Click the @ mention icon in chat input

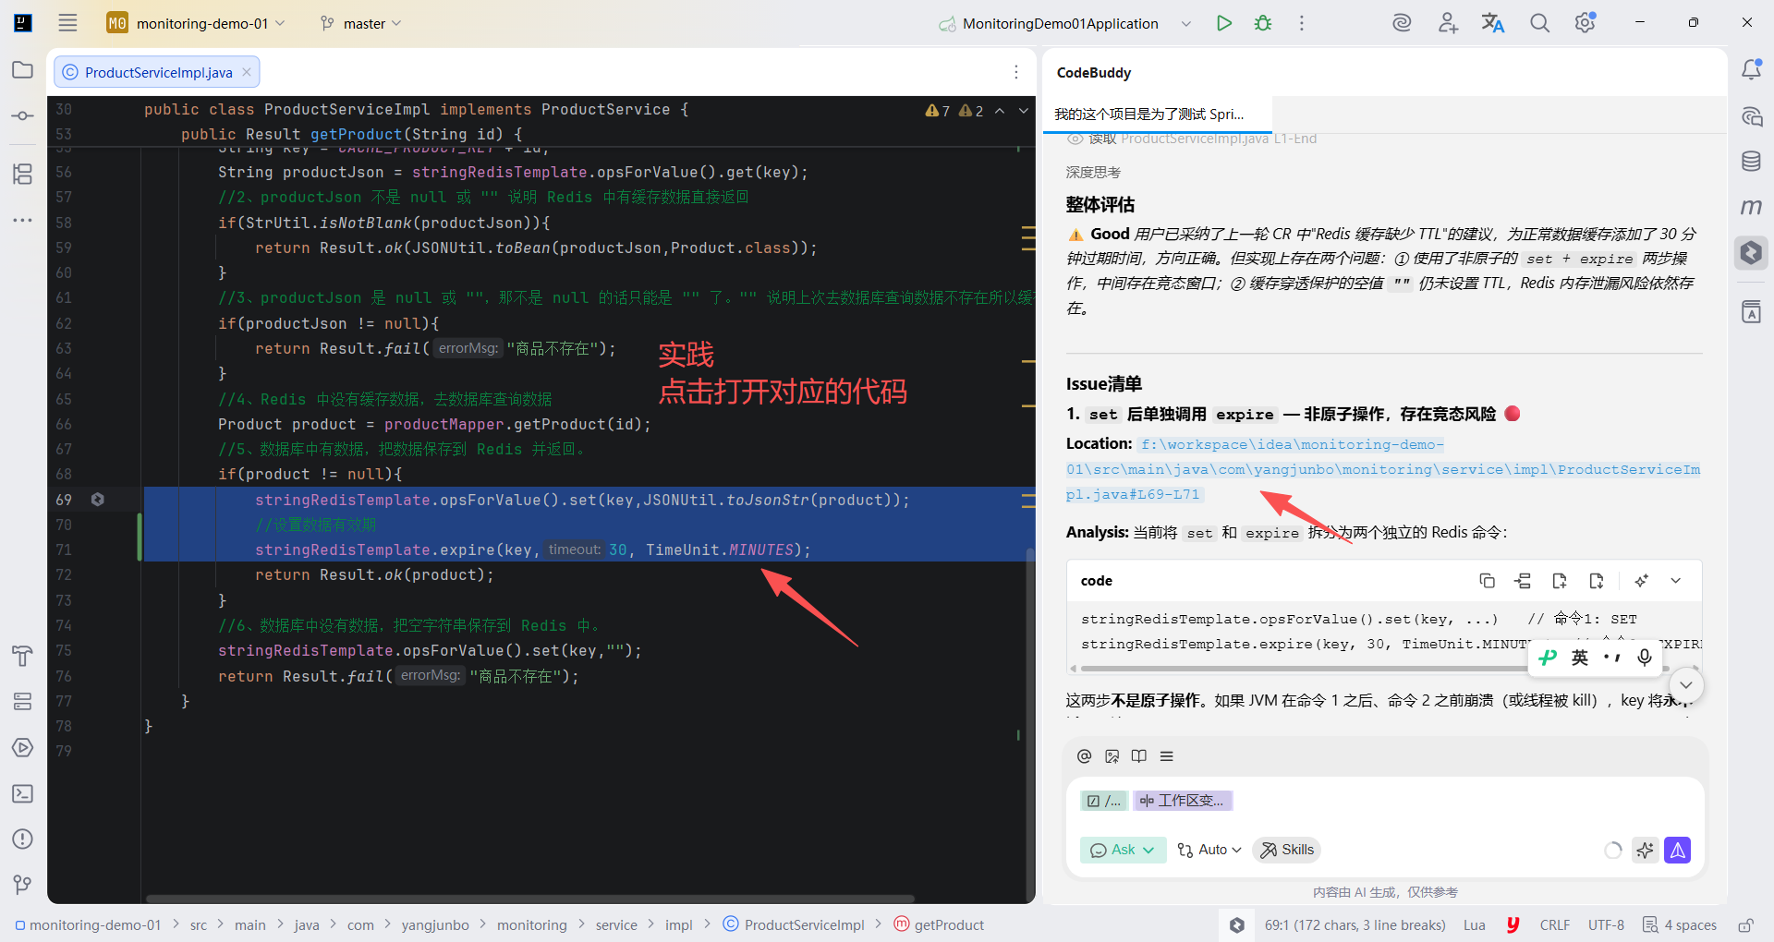tap(1085, 756)
